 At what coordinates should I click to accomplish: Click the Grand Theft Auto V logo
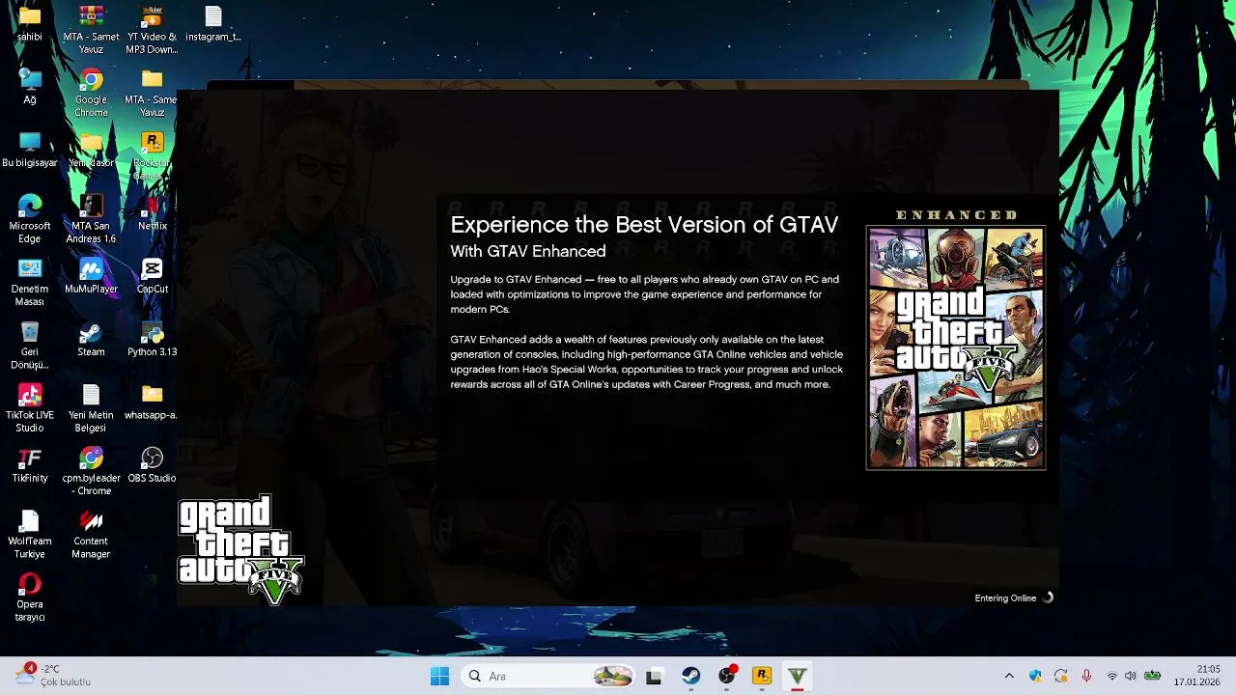pos(240,549)
